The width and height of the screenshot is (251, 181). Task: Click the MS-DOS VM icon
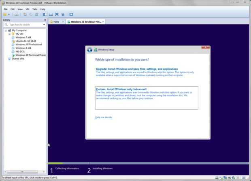click(x=13, y=51)
